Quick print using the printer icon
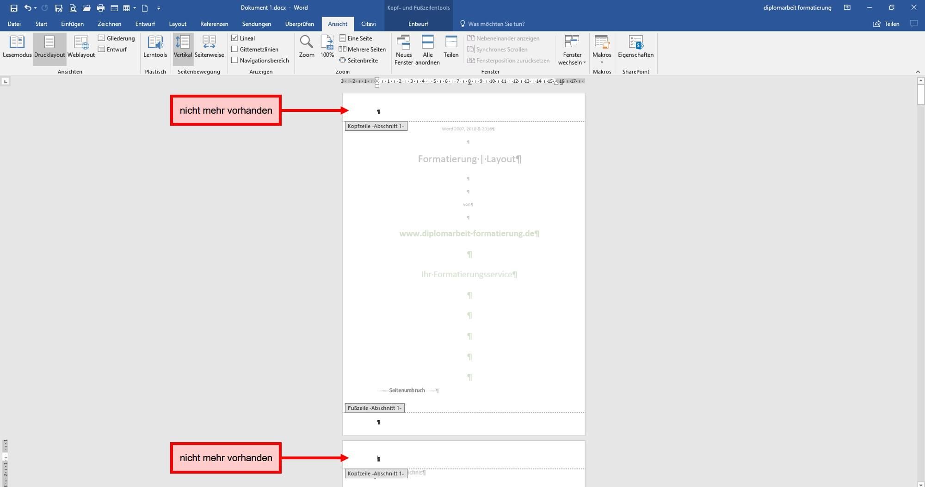This screenshot has height=487, width=925. click(100, 8)
